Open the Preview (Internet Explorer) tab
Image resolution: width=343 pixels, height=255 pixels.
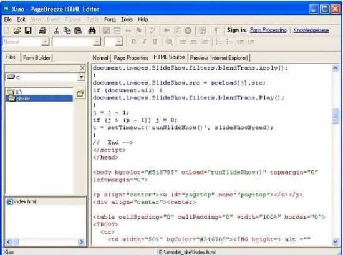(x=219, y=58)
